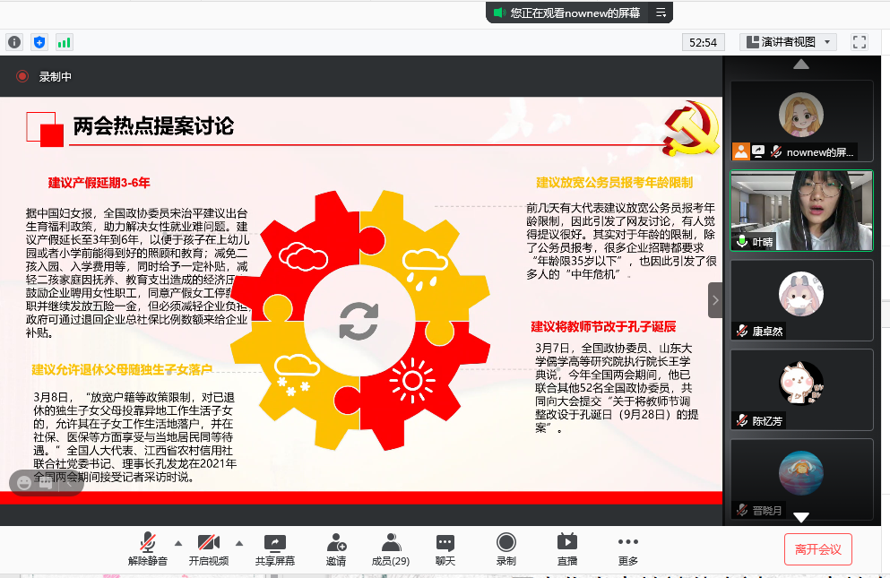Unmute yourself using the 解除静音 microphone icon
Image resolution: width=890 pixels, height=578 pixels.
pyautogui.click(x=147, y=542)
